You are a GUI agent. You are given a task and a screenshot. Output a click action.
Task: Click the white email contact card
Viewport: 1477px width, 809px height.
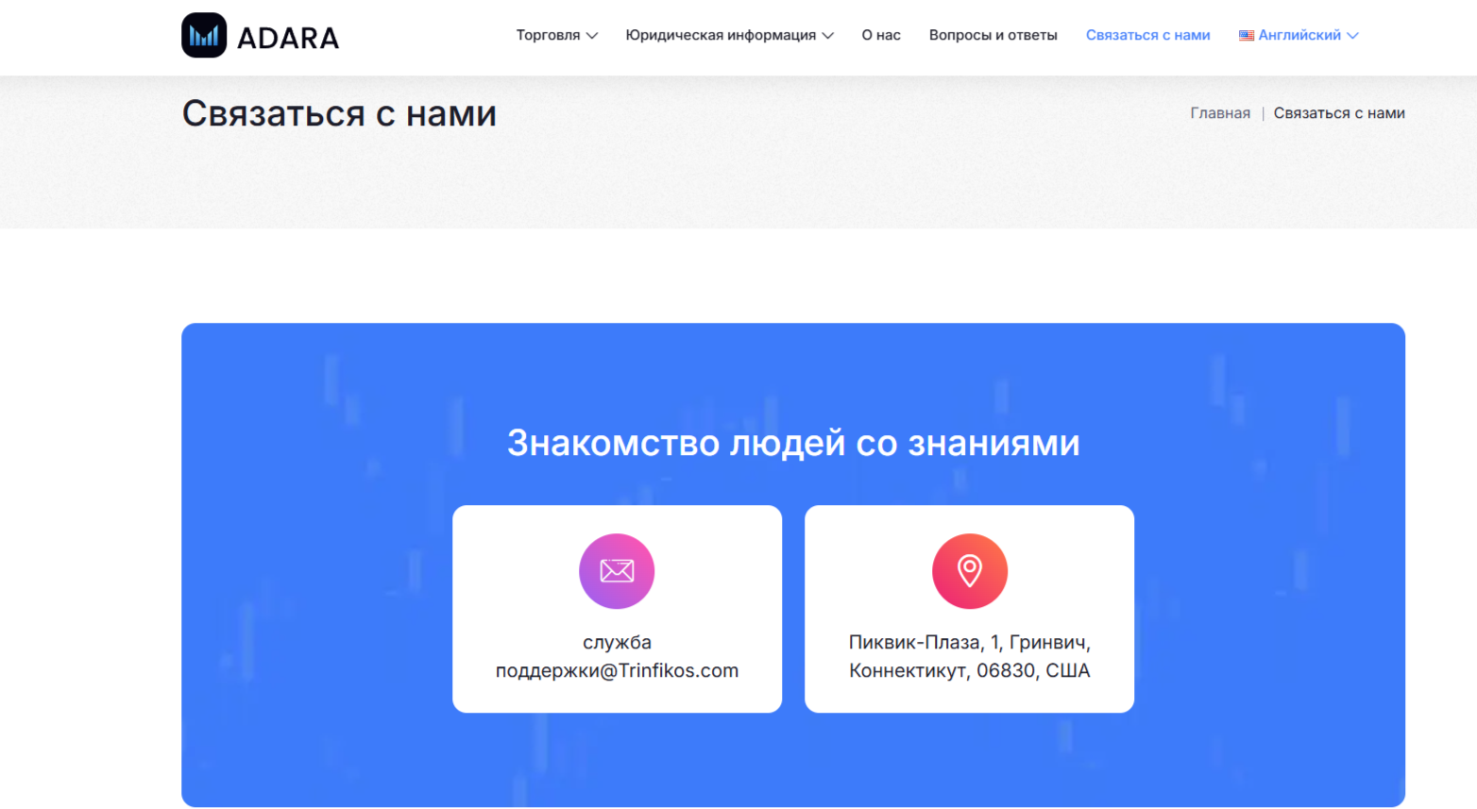point(616,609)
